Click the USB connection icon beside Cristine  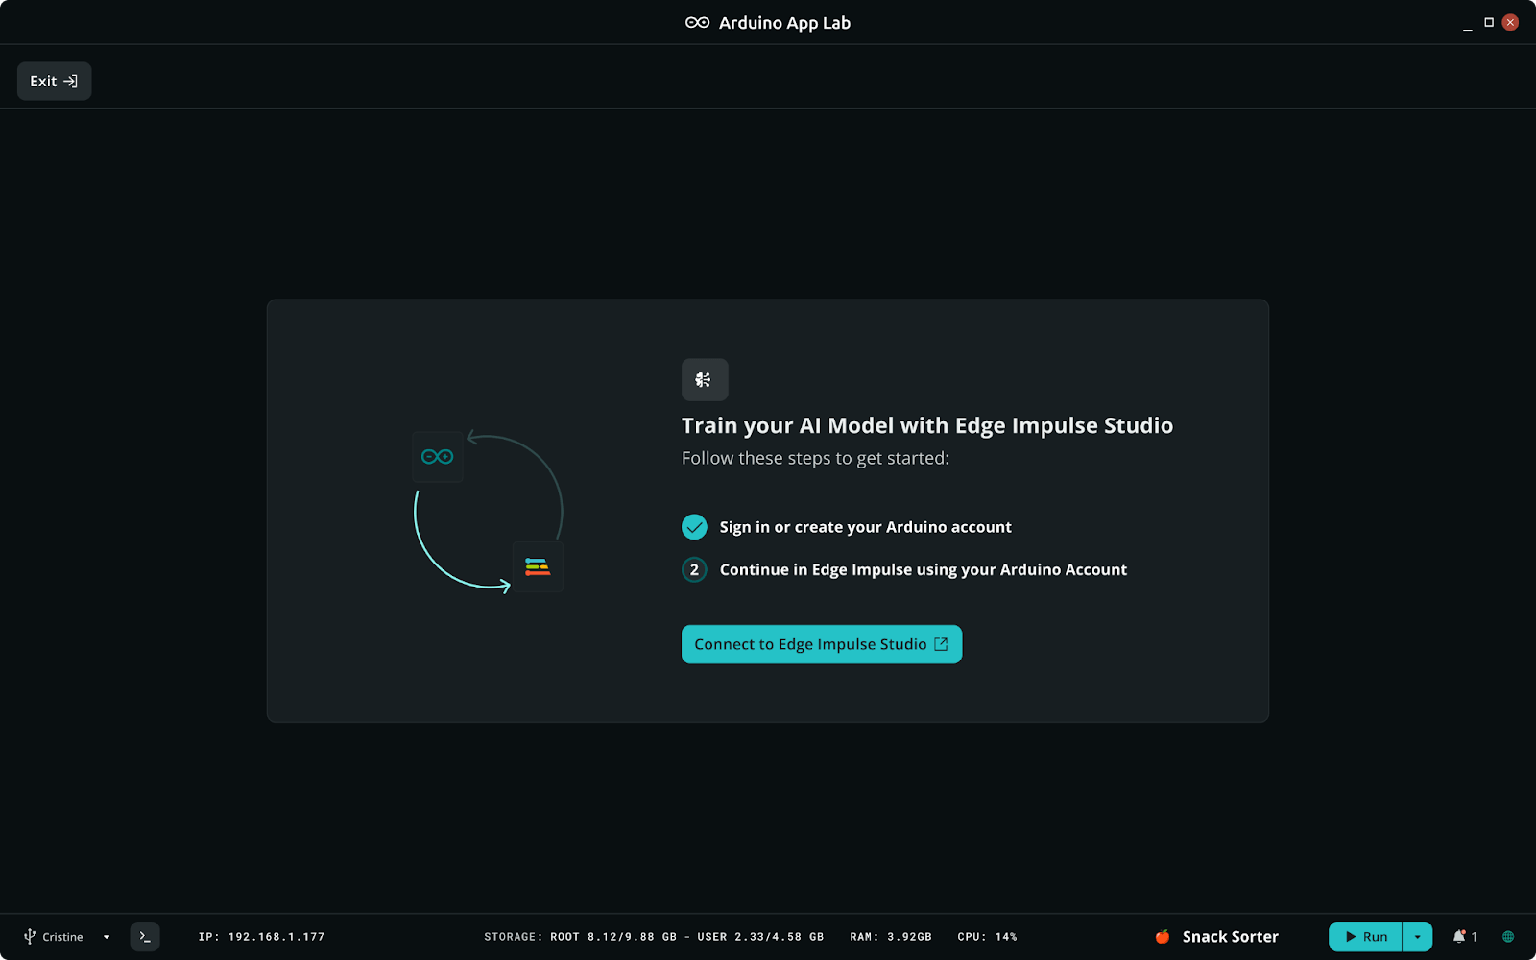(x=30, y=936)
